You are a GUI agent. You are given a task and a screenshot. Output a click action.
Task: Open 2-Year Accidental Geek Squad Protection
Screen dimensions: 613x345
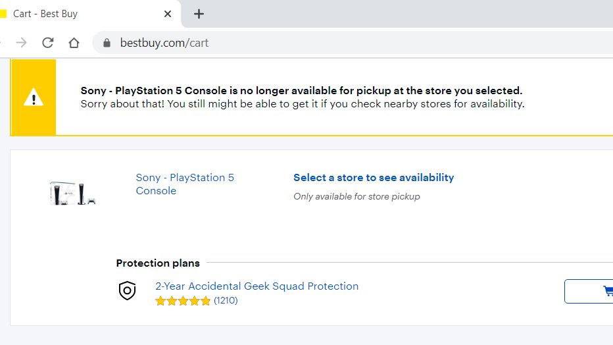[257, 286]
